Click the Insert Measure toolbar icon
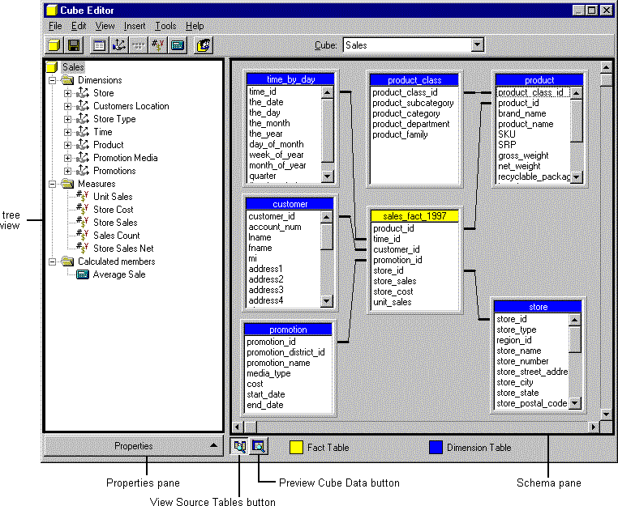Image resolution: width=618 pixels, height=506 pixels. pos(157,45)
